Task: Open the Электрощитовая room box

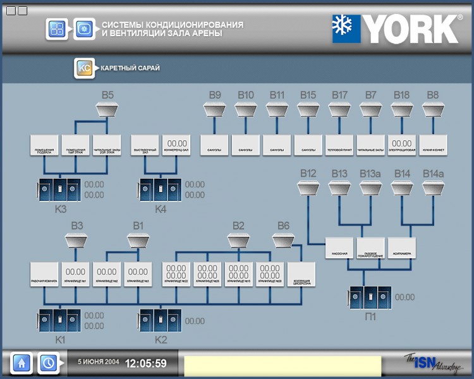Action: click(402, 145)
